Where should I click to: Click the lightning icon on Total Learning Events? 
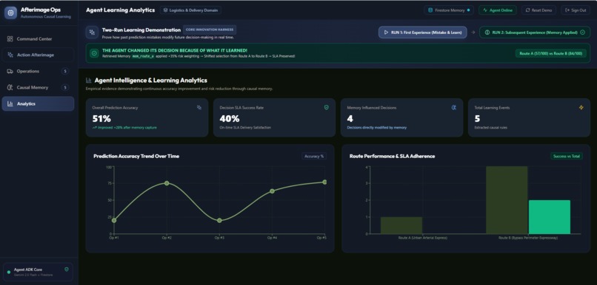581,108
